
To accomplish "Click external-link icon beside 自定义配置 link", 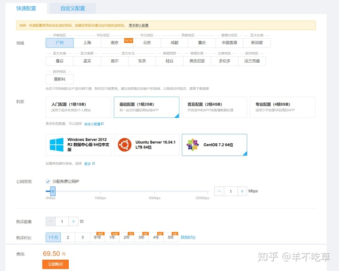I will [x=103, y=123].
